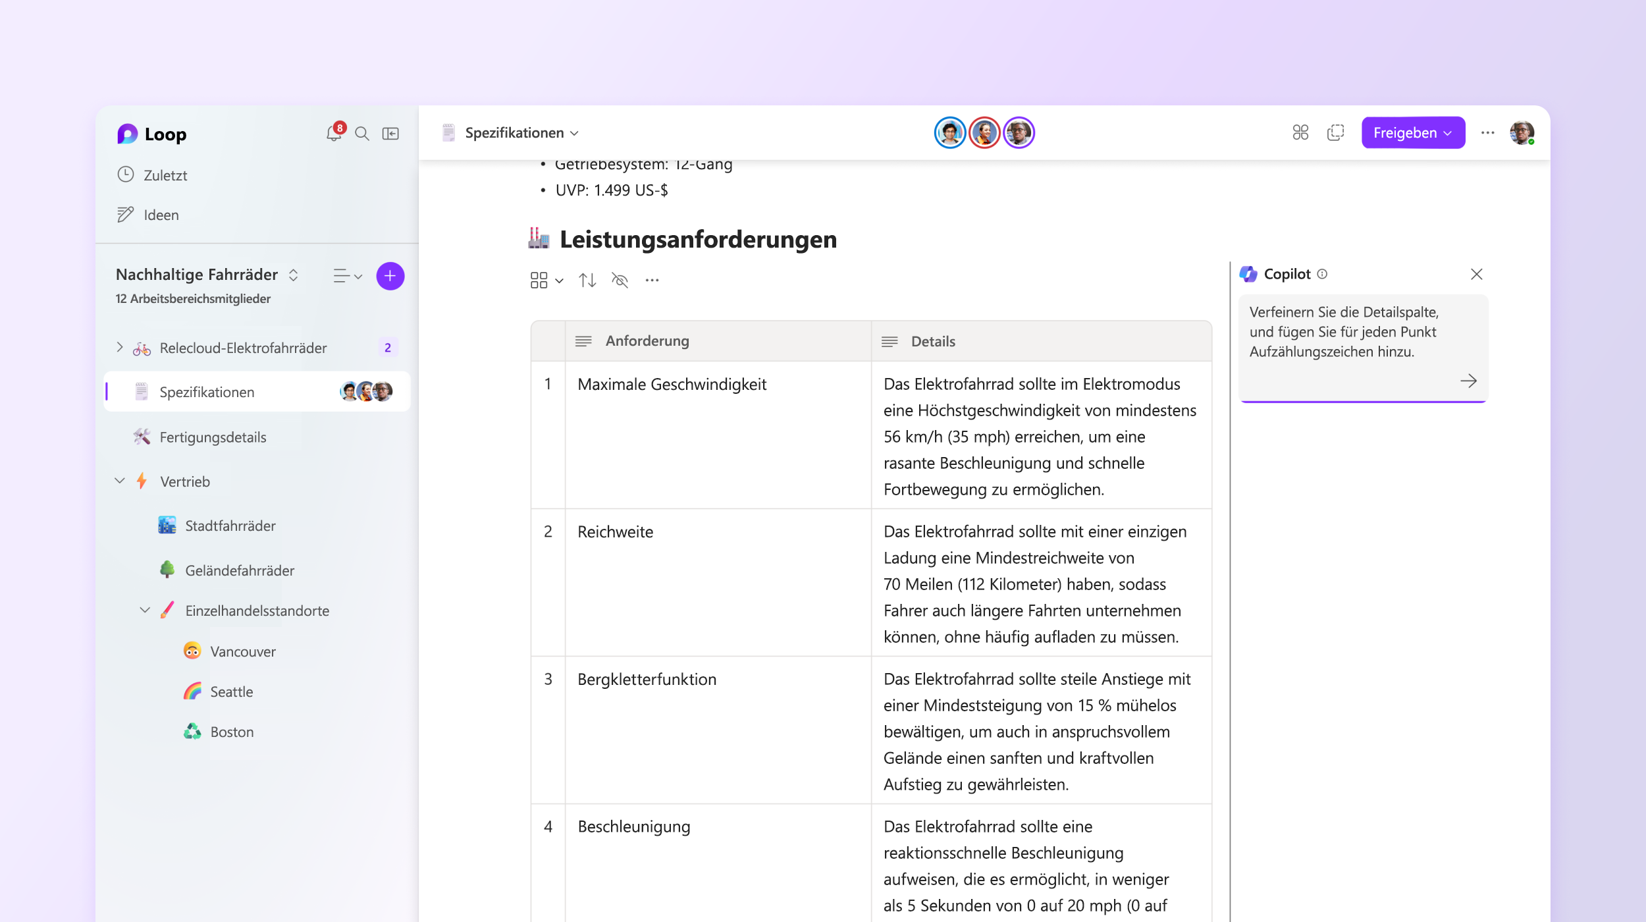Select the Seattle tree item
Screen dimensions: 1646x922
coord(230,691)
